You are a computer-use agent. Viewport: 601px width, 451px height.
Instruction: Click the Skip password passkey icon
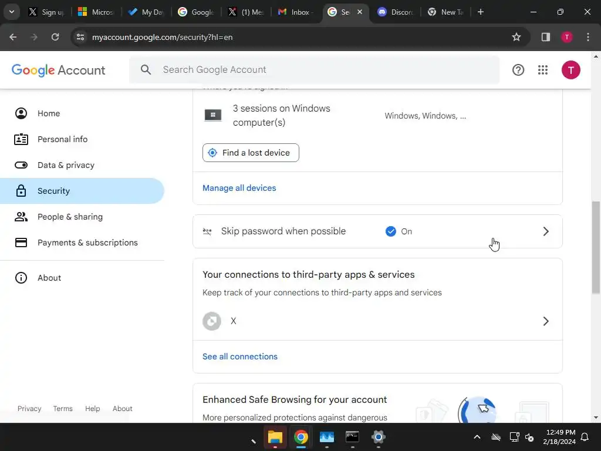(x=207, y=231)
